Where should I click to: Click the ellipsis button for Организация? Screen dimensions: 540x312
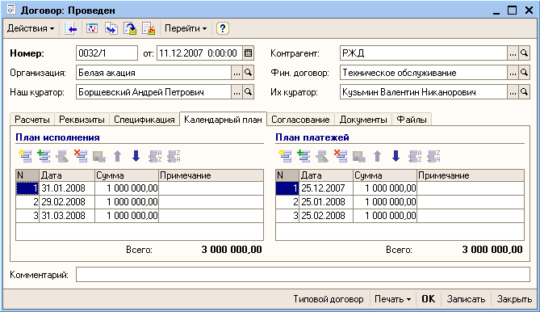tap(237, 73)
